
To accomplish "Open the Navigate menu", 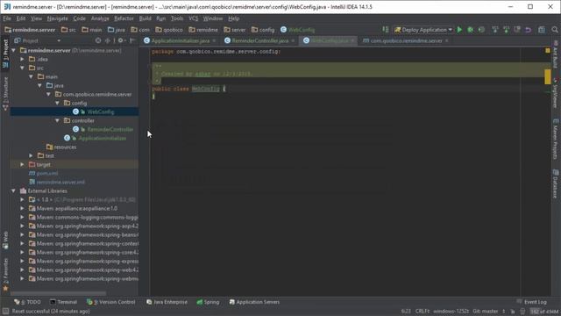I will tap(57, 18).
